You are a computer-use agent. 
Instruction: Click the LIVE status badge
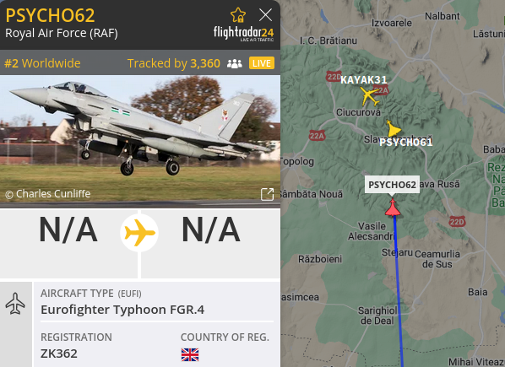262,63
